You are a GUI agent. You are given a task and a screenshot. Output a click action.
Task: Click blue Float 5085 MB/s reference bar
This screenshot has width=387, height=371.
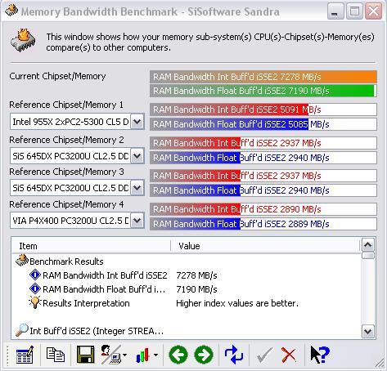click(x=263, y=124)
